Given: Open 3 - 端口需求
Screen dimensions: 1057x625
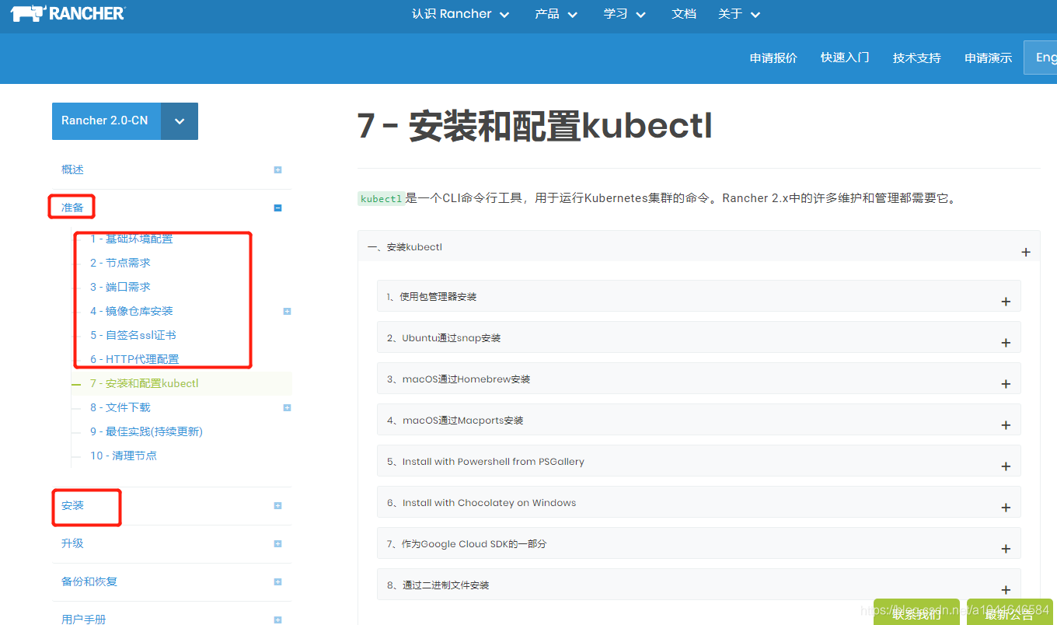Looking at the screenshot, I should pos(120,287).
